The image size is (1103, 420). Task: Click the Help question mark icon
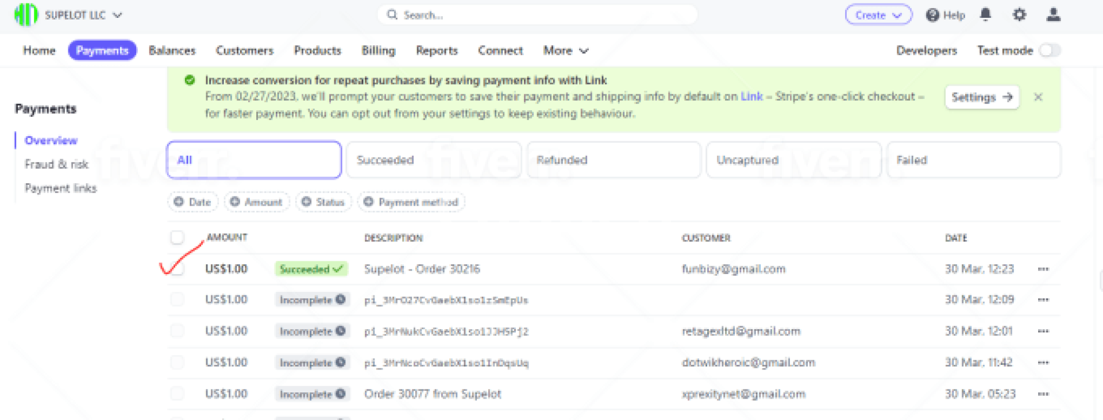[932, 16]
